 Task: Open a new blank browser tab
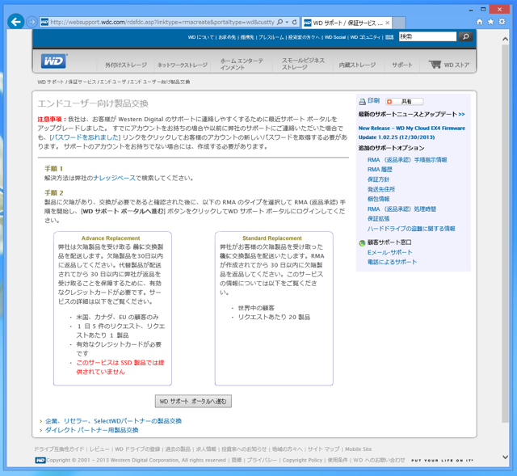click(x=398, y=23)
